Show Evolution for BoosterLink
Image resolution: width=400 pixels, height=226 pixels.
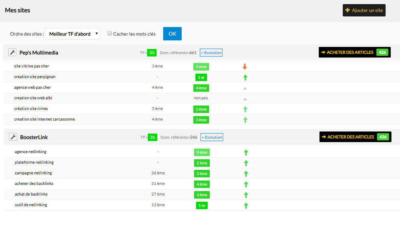pyautogui.click(x=212, y=137)
